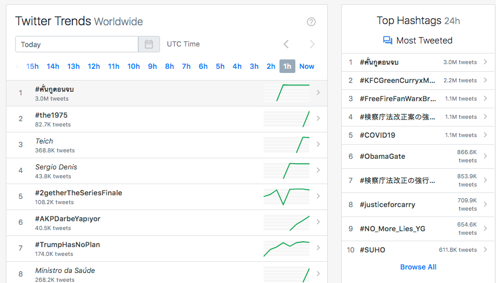The height and width of the screenshot is (283, 496).
Task: Open the #the1975 trend title
Action: [51, 115]
